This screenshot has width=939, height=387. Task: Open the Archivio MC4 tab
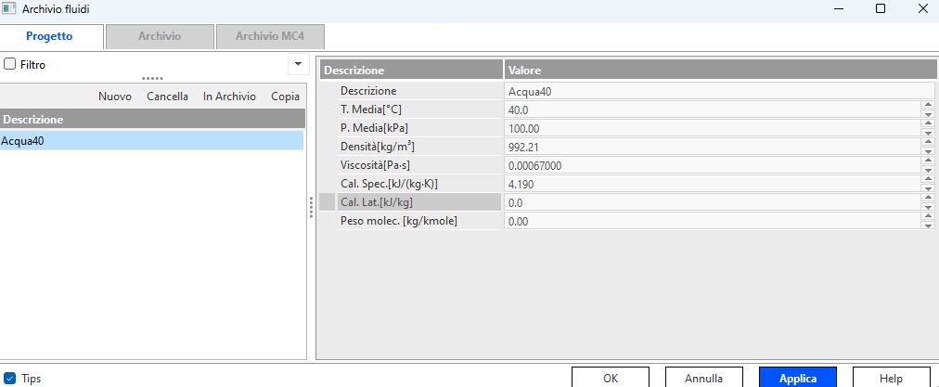[x=269, y=36]
